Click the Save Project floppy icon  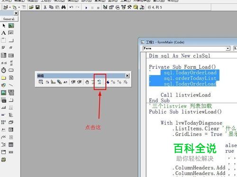point(37,7)
